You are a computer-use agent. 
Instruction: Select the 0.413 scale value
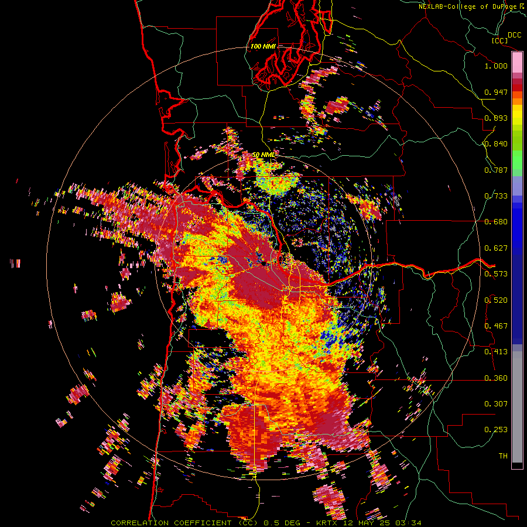point(496,352)
